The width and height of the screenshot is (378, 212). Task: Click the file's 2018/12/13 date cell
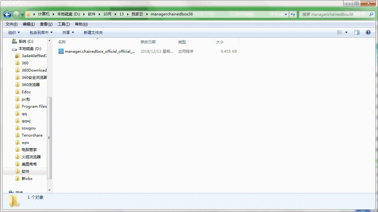[x=157, y=52]
